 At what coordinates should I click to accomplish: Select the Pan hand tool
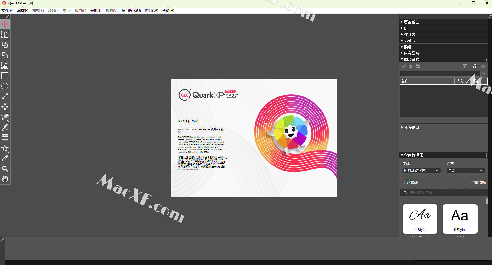pyautogui.click(x=5, y=179)
